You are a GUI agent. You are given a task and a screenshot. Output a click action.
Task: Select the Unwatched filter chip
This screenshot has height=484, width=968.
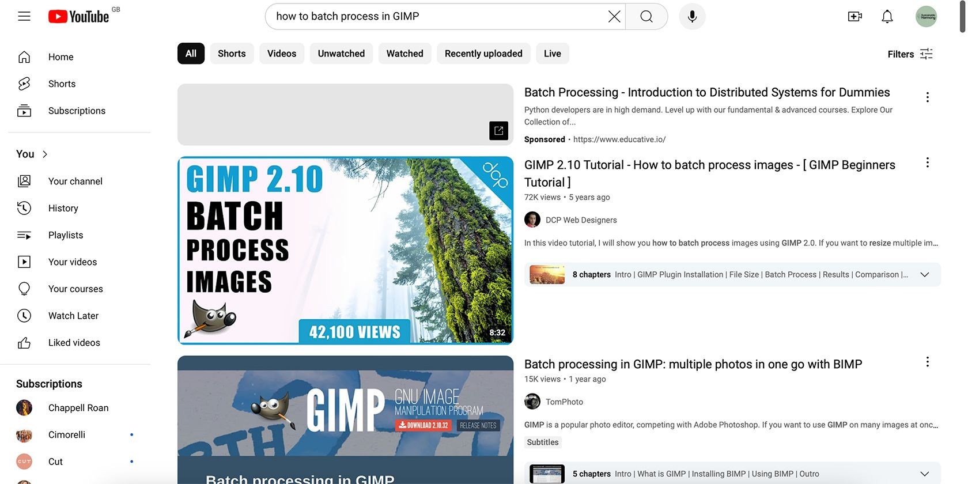341,54
